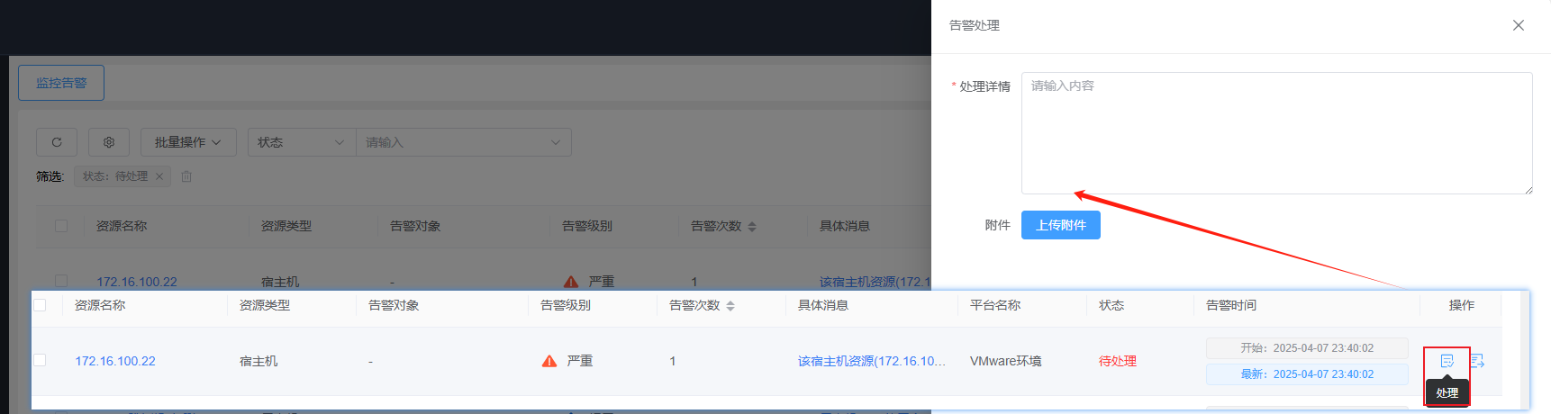1551x414 pixels.
Task: Tick the highlighted row checkbox for 172.16.100.22
Action: coord(40,360)
